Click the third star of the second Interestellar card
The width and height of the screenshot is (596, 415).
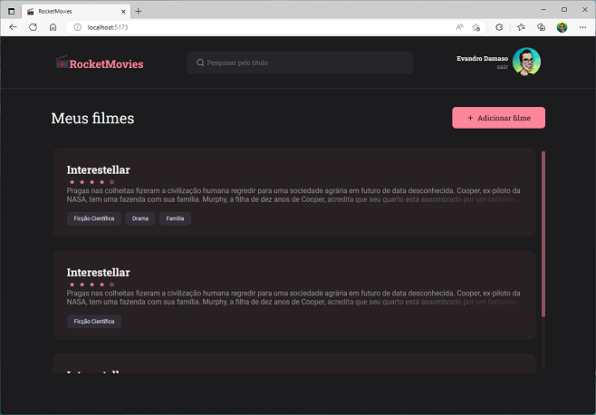[91, 285]
